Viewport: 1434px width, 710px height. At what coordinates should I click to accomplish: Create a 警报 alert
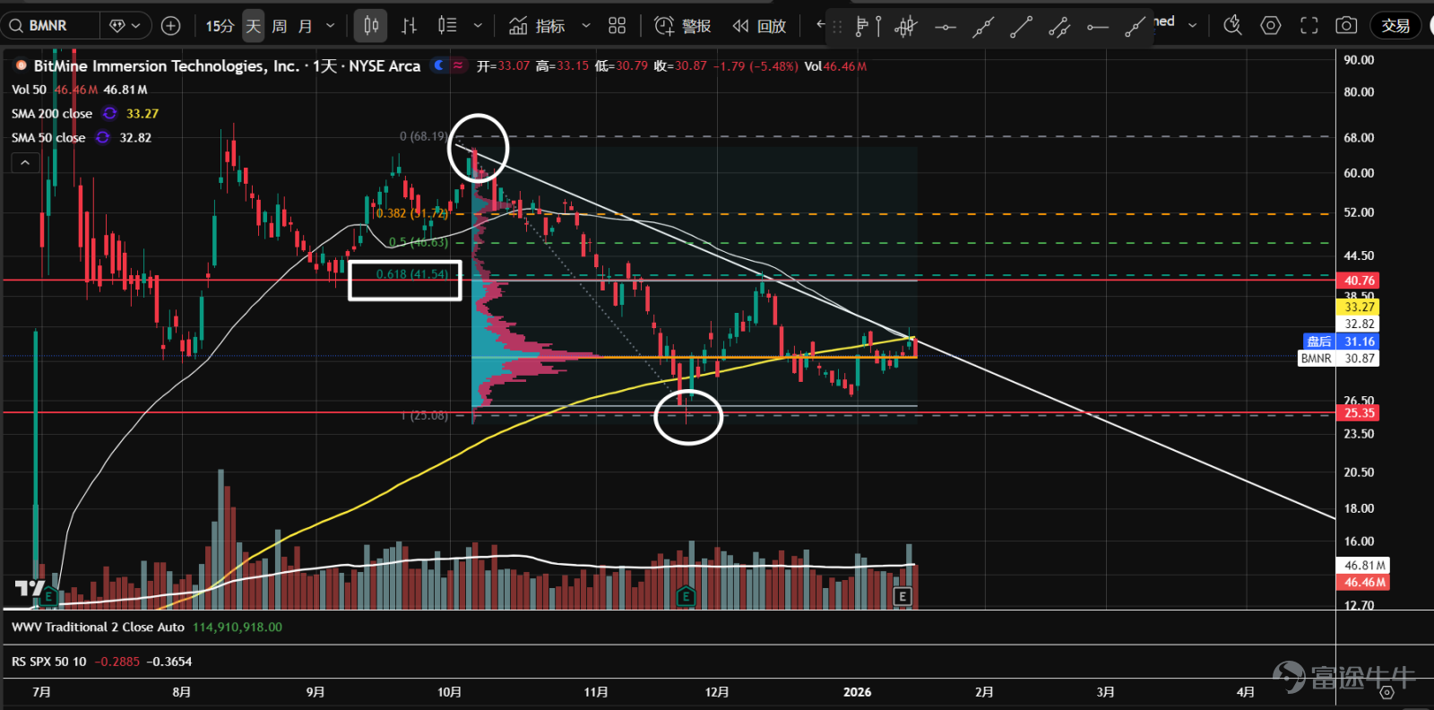pos(682,26)
